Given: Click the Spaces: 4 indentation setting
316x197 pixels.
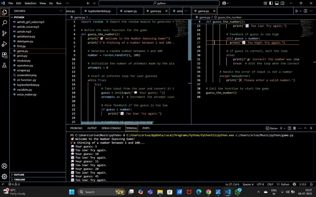Looking at the screenshot, I should point(248,184).
